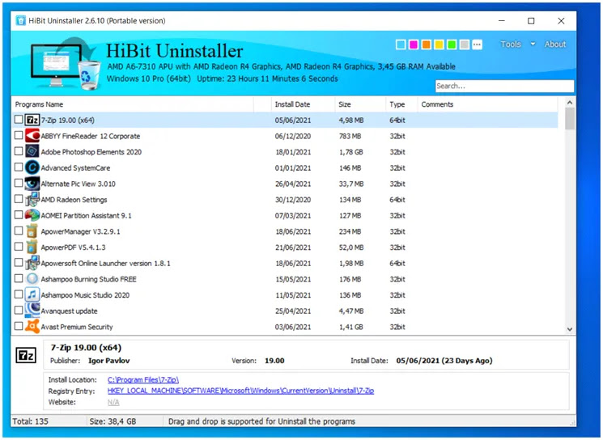
Task: Click the Adobe Photoshop Elements icon
Action: (32, 151)
